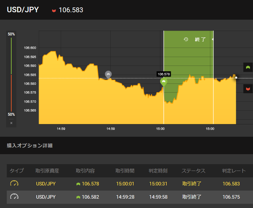Click 取引終了 status in first row
The width and height of the screenshot is (253, 208).
(x=192, y=184)
